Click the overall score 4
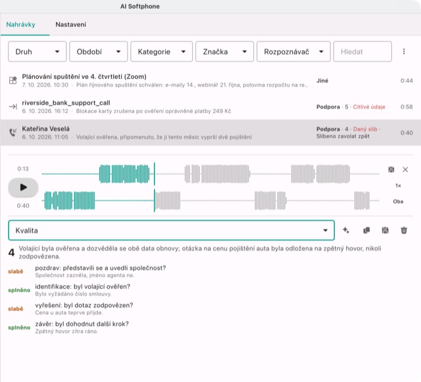This screenshot has width=421, height=382. 11,252
